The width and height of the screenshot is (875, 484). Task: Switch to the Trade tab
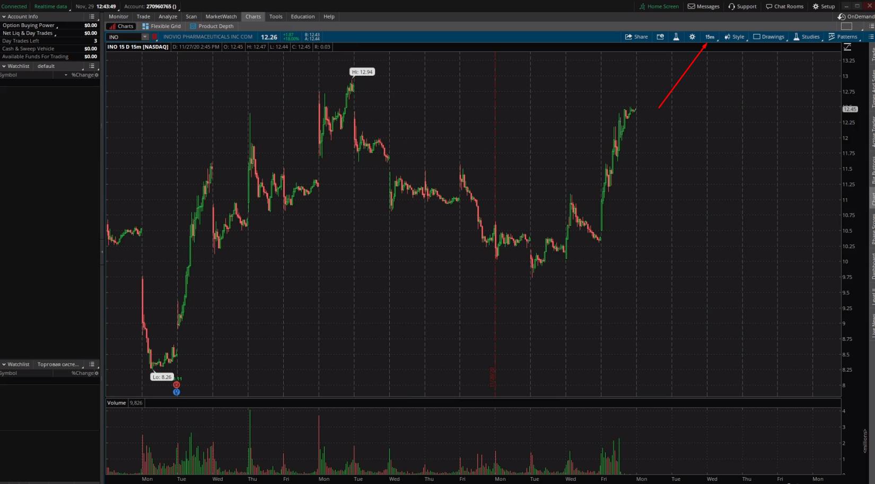143,16
